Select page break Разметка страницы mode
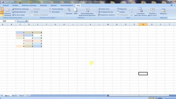Viewport: 176px width, 99px height. tap(20, 9)
